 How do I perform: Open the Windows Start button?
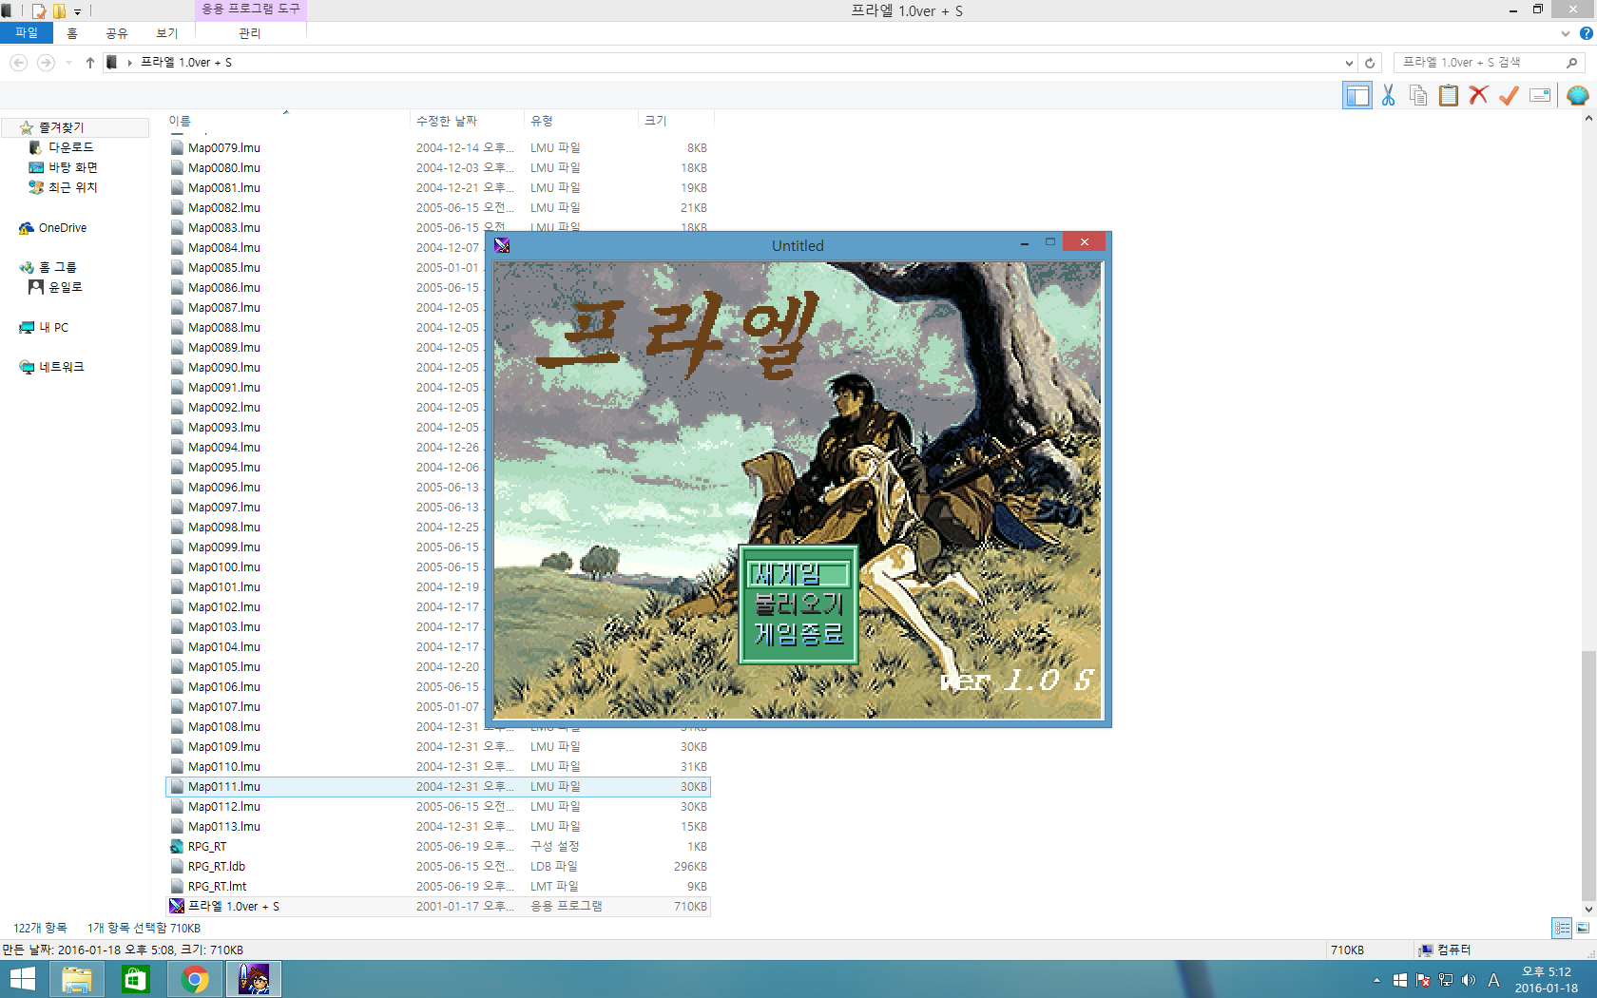tap(22, 979)
